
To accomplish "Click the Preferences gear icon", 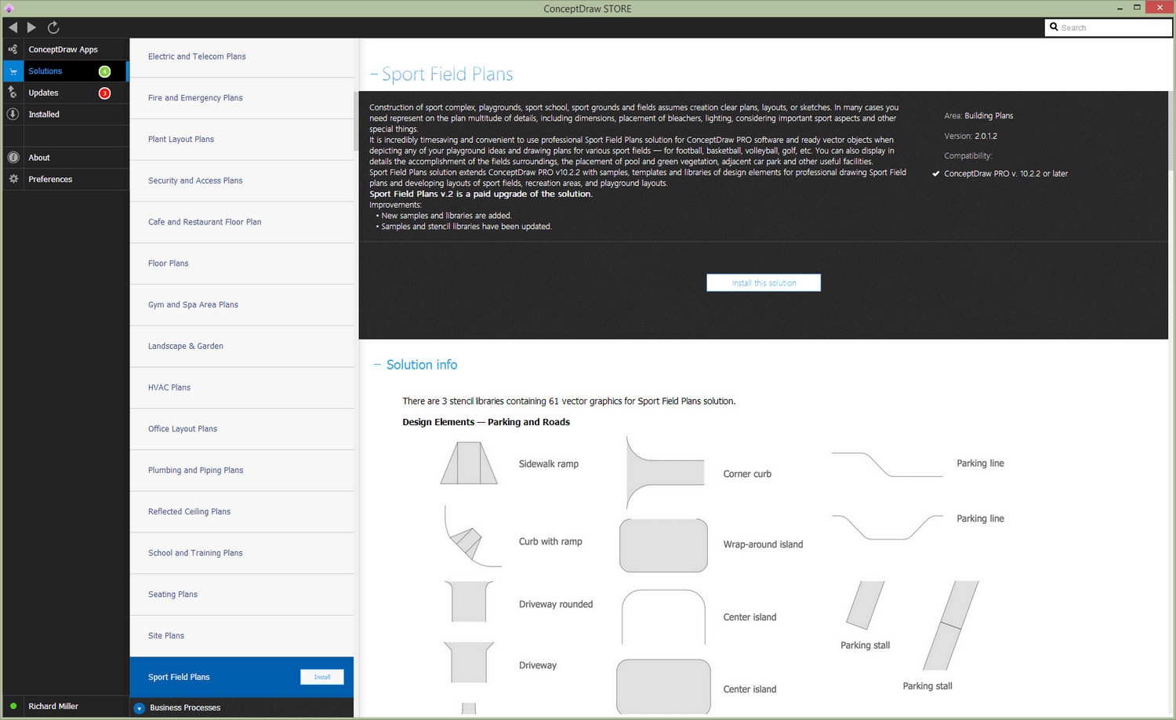I will pos(13,180).
